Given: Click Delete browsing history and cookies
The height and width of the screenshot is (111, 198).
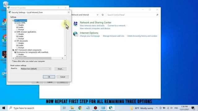Looking at the screenshot, I should (142, 36).
